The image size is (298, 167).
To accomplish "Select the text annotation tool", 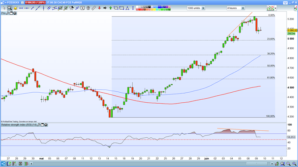I will point(82,8).
